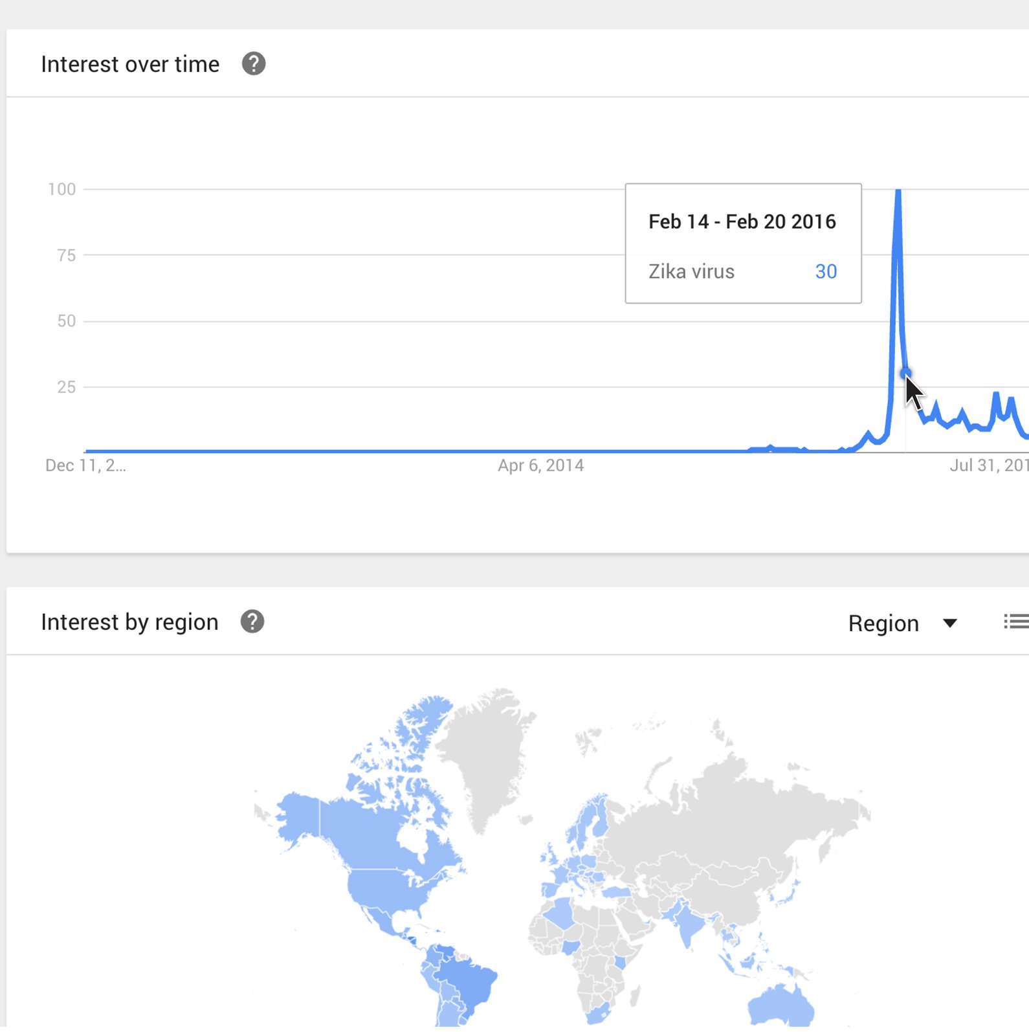
Task: Click the Zika virus value 30 tooltip
Action: point(743,271)
